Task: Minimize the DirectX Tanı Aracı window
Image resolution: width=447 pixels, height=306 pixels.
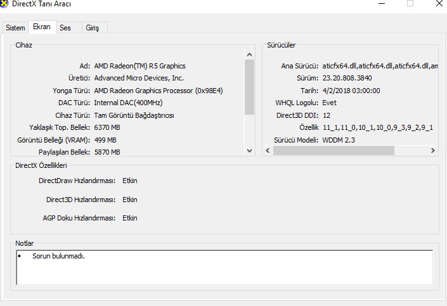Action: [382, 4]
